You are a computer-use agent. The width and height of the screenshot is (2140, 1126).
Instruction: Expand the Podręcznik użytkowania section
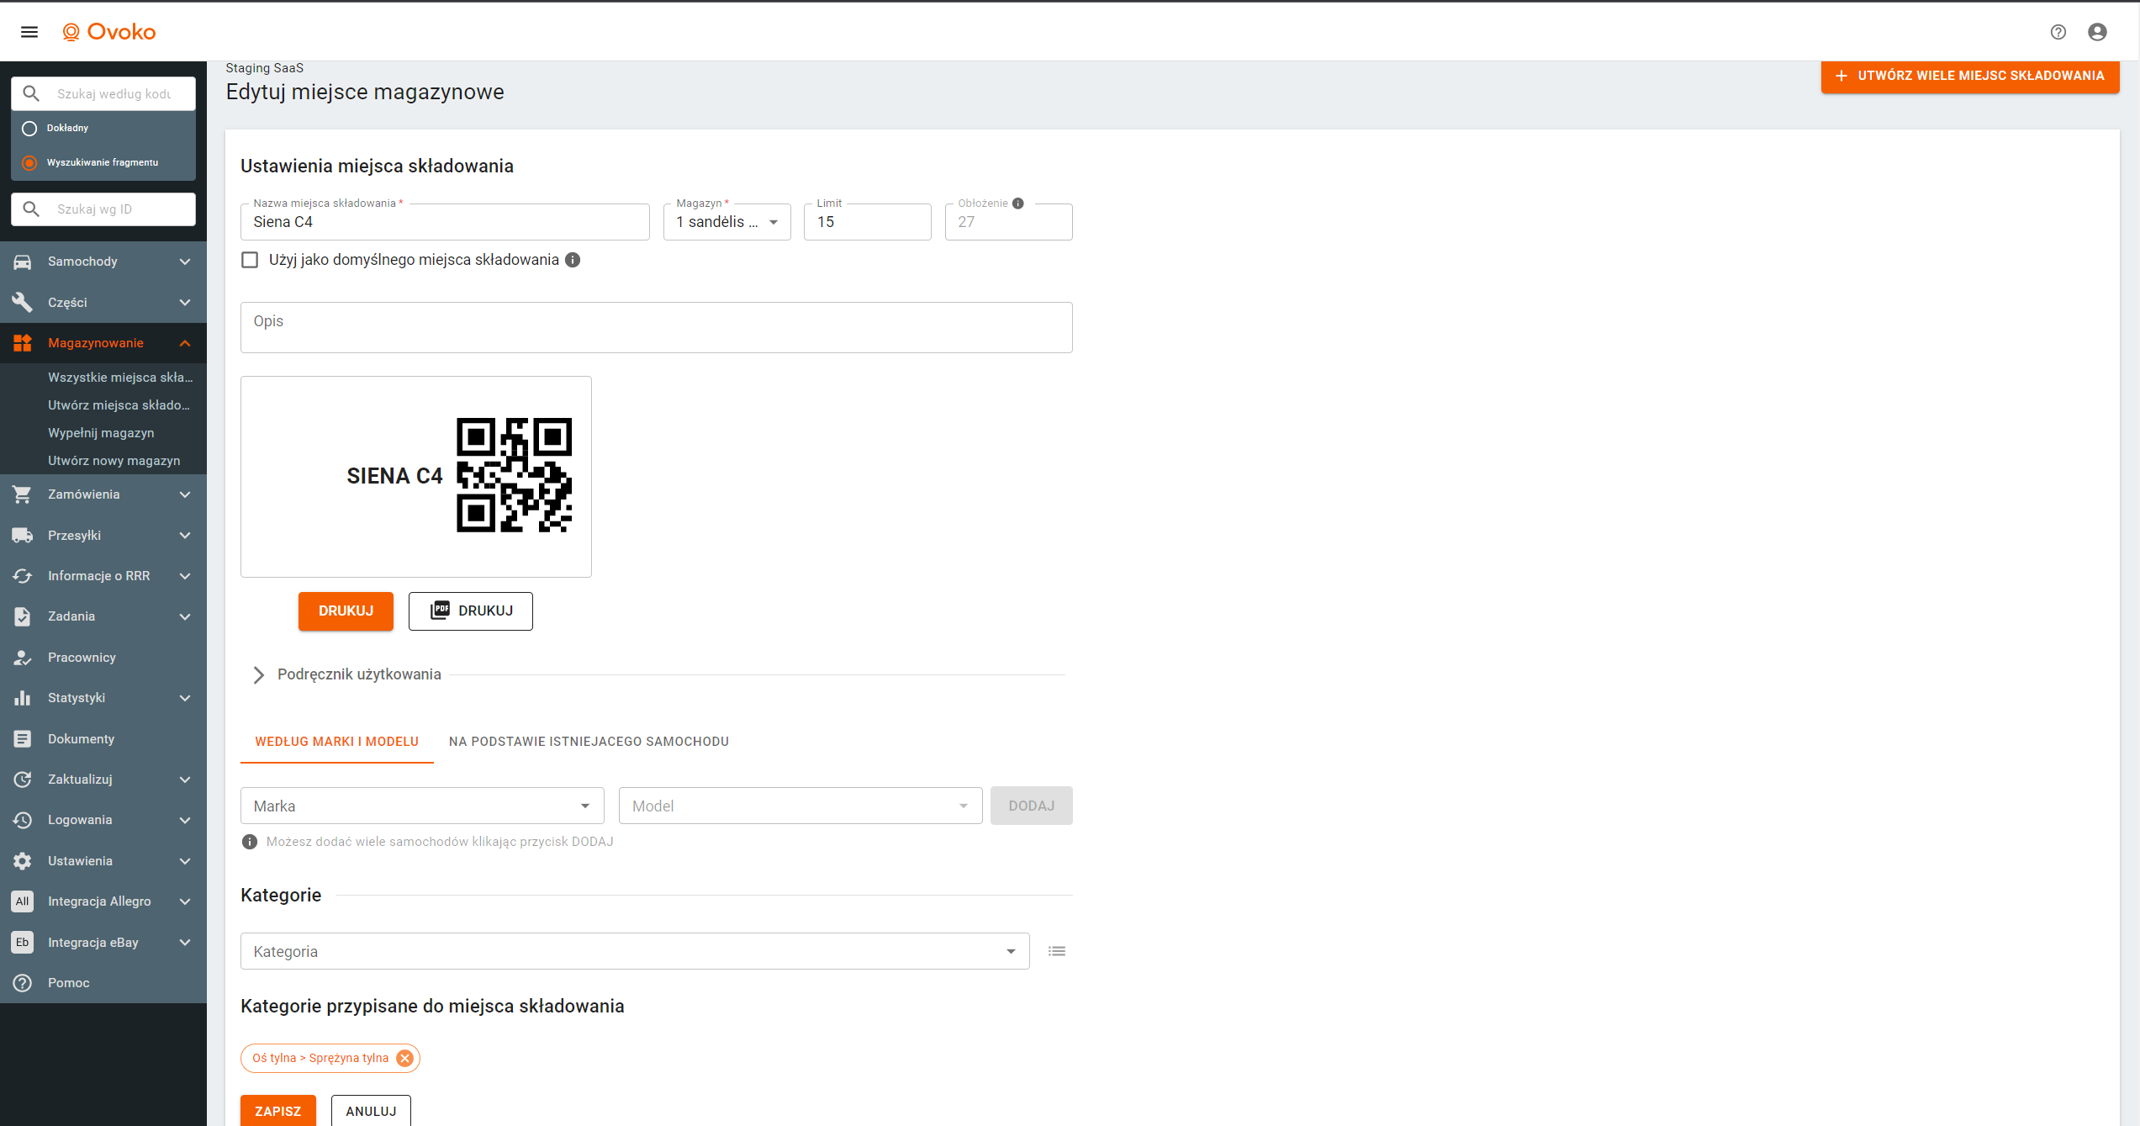(259, 674)
